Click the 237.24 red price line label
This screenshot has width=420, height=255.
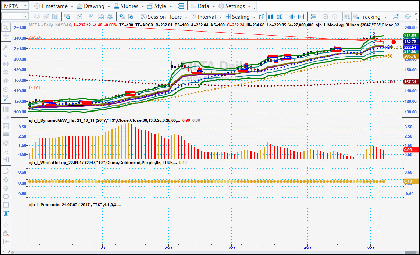pyautogui.click(x=35, y=37)
